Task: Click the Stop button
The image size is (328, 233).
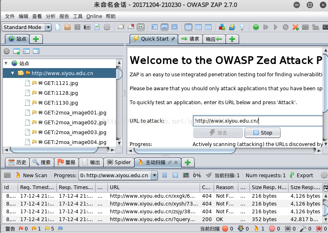Action: 263,132
